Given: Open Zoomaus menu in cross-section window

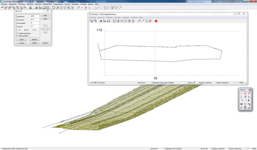Looking at the screenshot, I should click(x=101, y=17).
